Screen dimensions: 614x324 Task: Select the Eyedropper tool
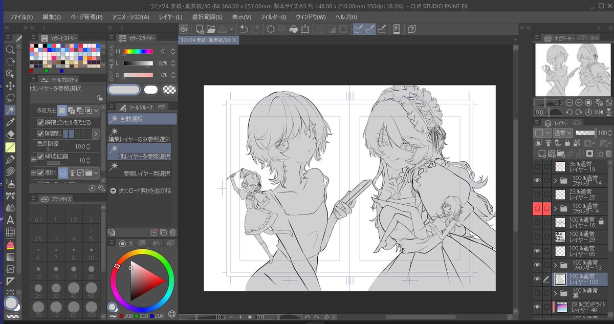(x=10, y=122)
